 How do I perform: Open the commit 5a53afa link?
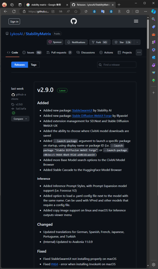point(21,108)
